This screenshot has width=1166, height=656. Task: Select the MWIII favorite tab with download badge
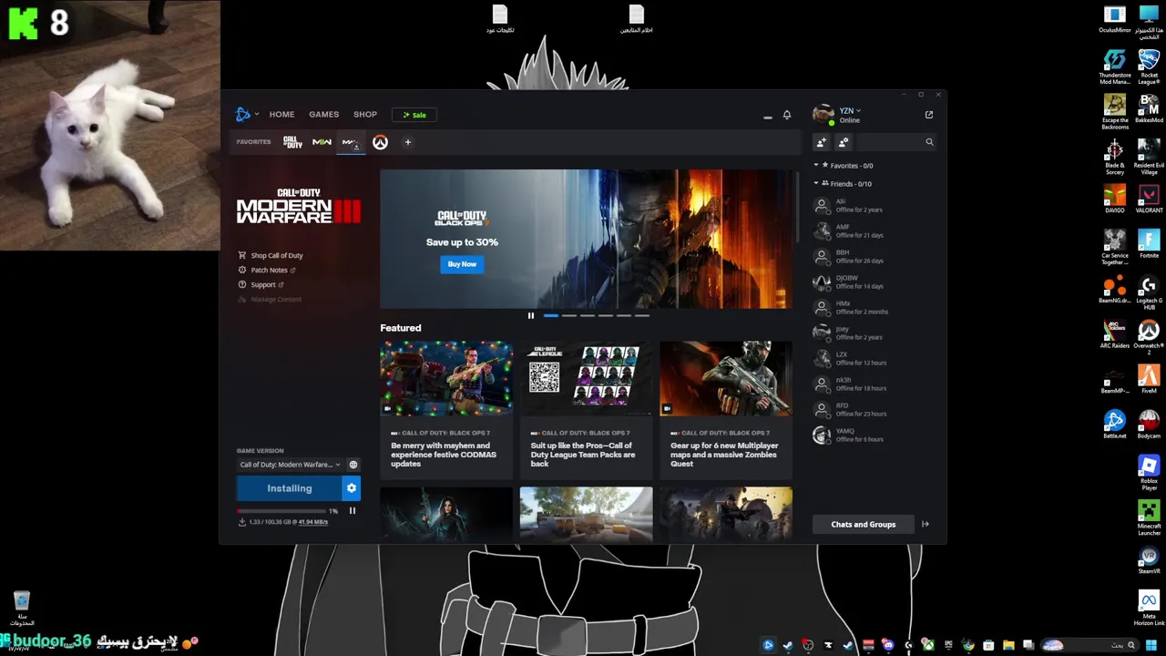pyautogui.click(x=351, y=142)
